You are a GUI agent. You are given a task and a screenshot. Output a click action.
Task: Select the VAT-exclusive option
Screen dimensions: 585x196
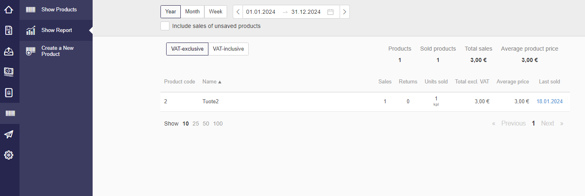coord(187,49)
